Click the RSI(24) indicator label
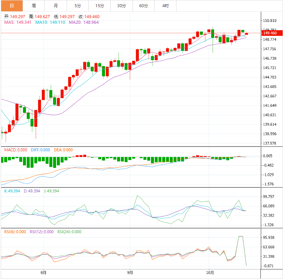The image size is (283, 280). (x=69, y=232)
